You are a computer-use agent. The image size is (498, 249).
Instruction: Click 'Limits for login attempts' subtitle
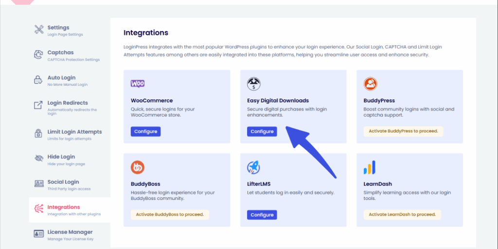click(69, 139)
